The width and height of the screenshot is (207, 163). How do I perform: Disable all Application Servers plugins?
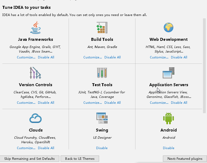pyautogui.click(x=179, y=103)
